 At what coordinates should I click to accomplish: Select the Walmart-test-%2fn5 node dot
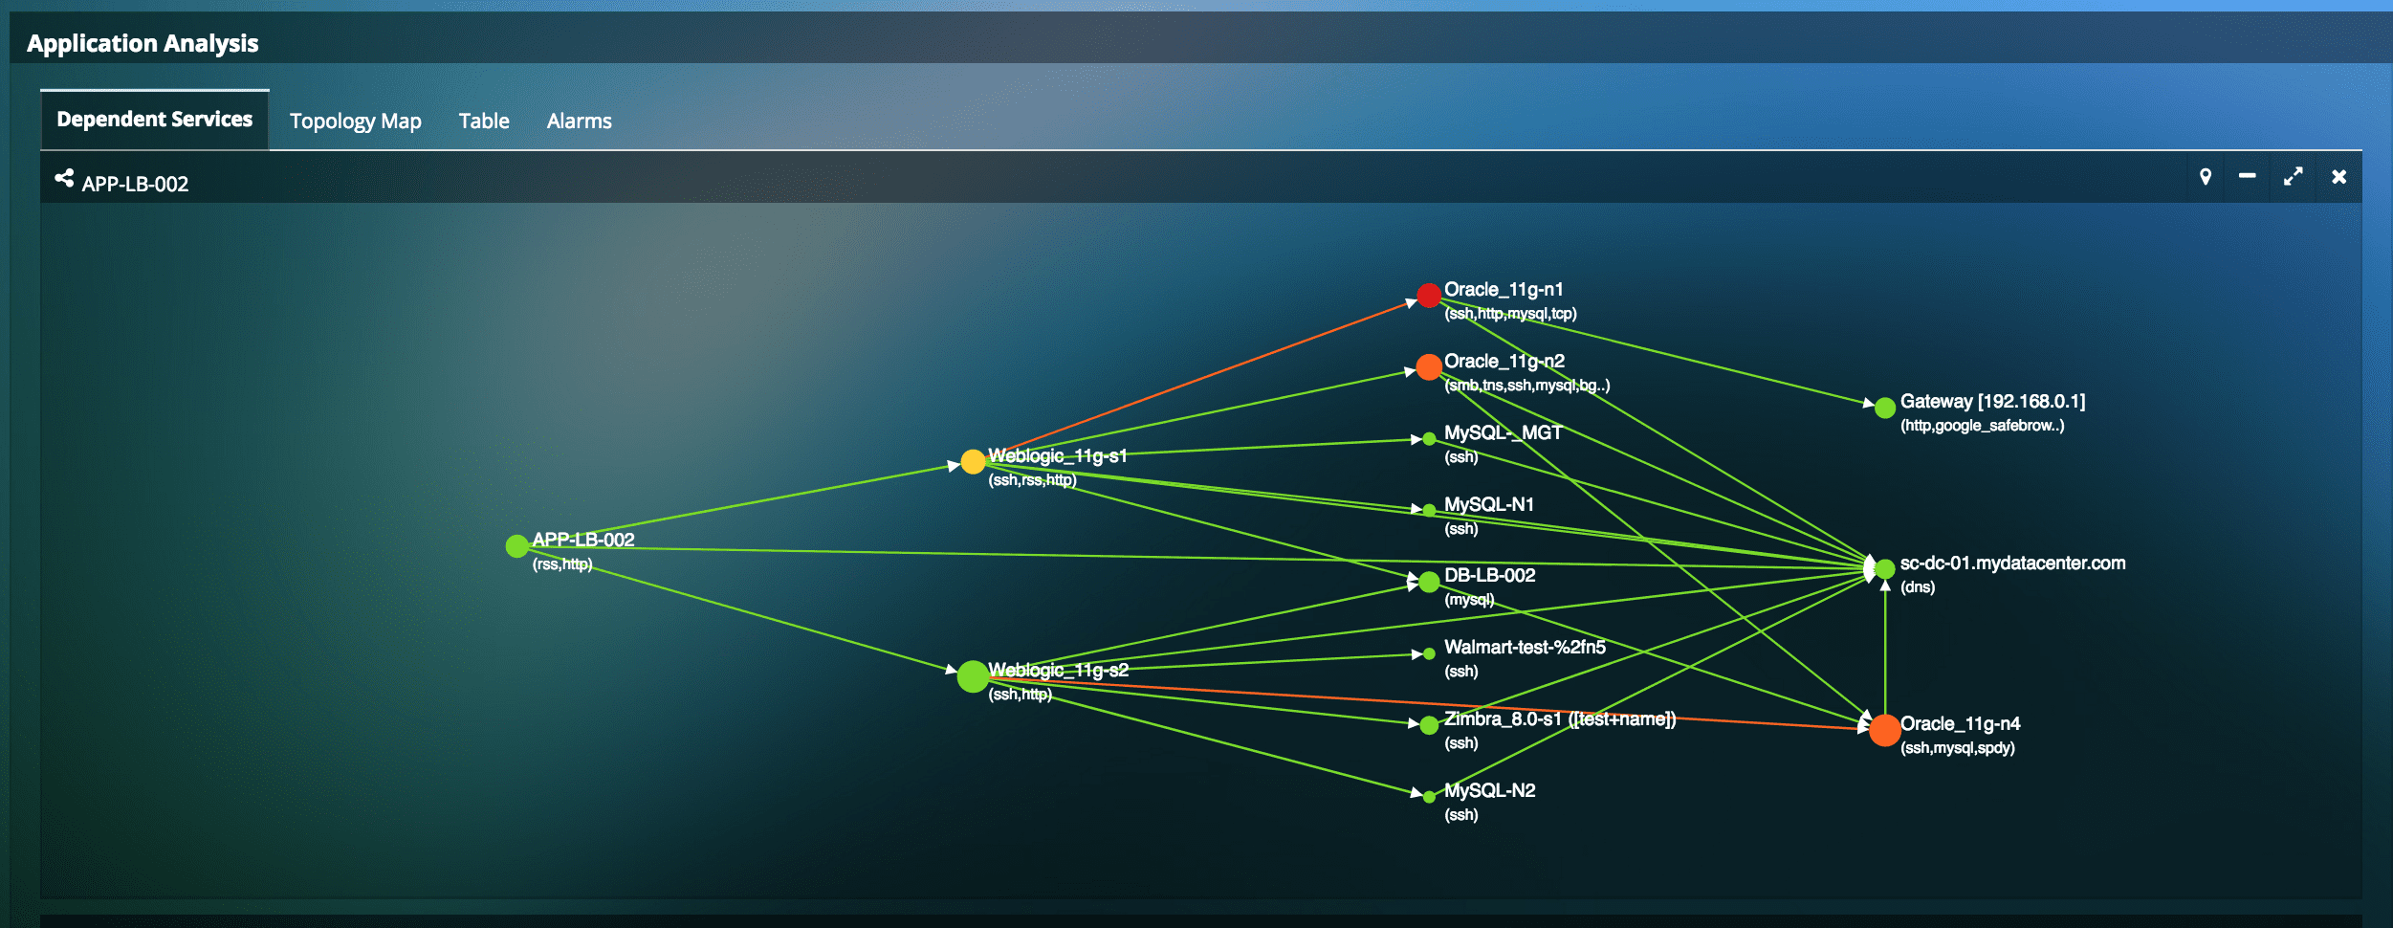pos(1429,654)
